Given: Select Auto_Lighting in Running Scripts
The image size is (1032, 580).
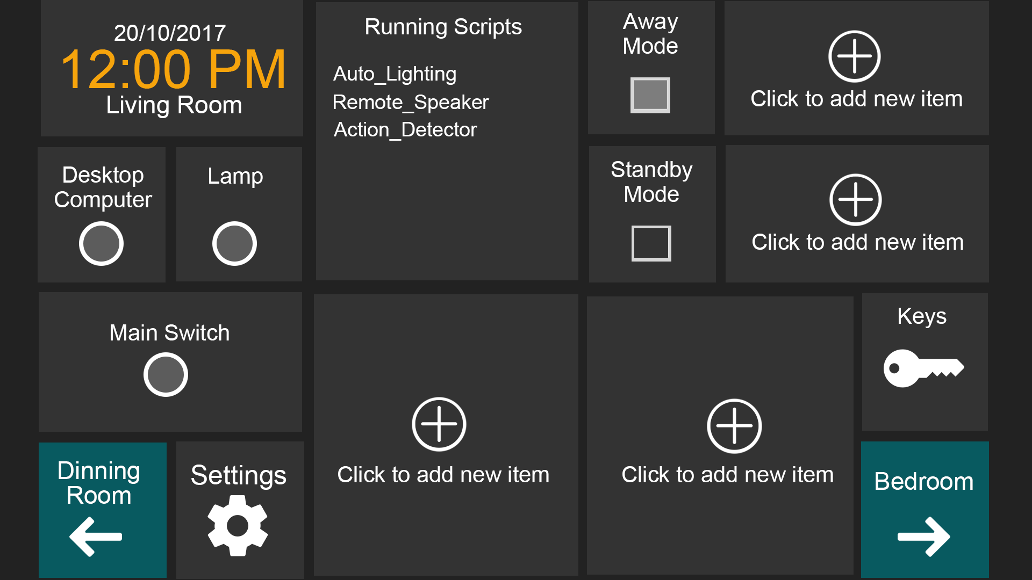Looking at the screenshot, I should click(x=395, y=74).
